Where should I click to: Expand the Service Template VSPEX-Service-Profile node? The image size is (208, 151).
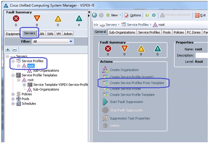(x=24, y=85)
